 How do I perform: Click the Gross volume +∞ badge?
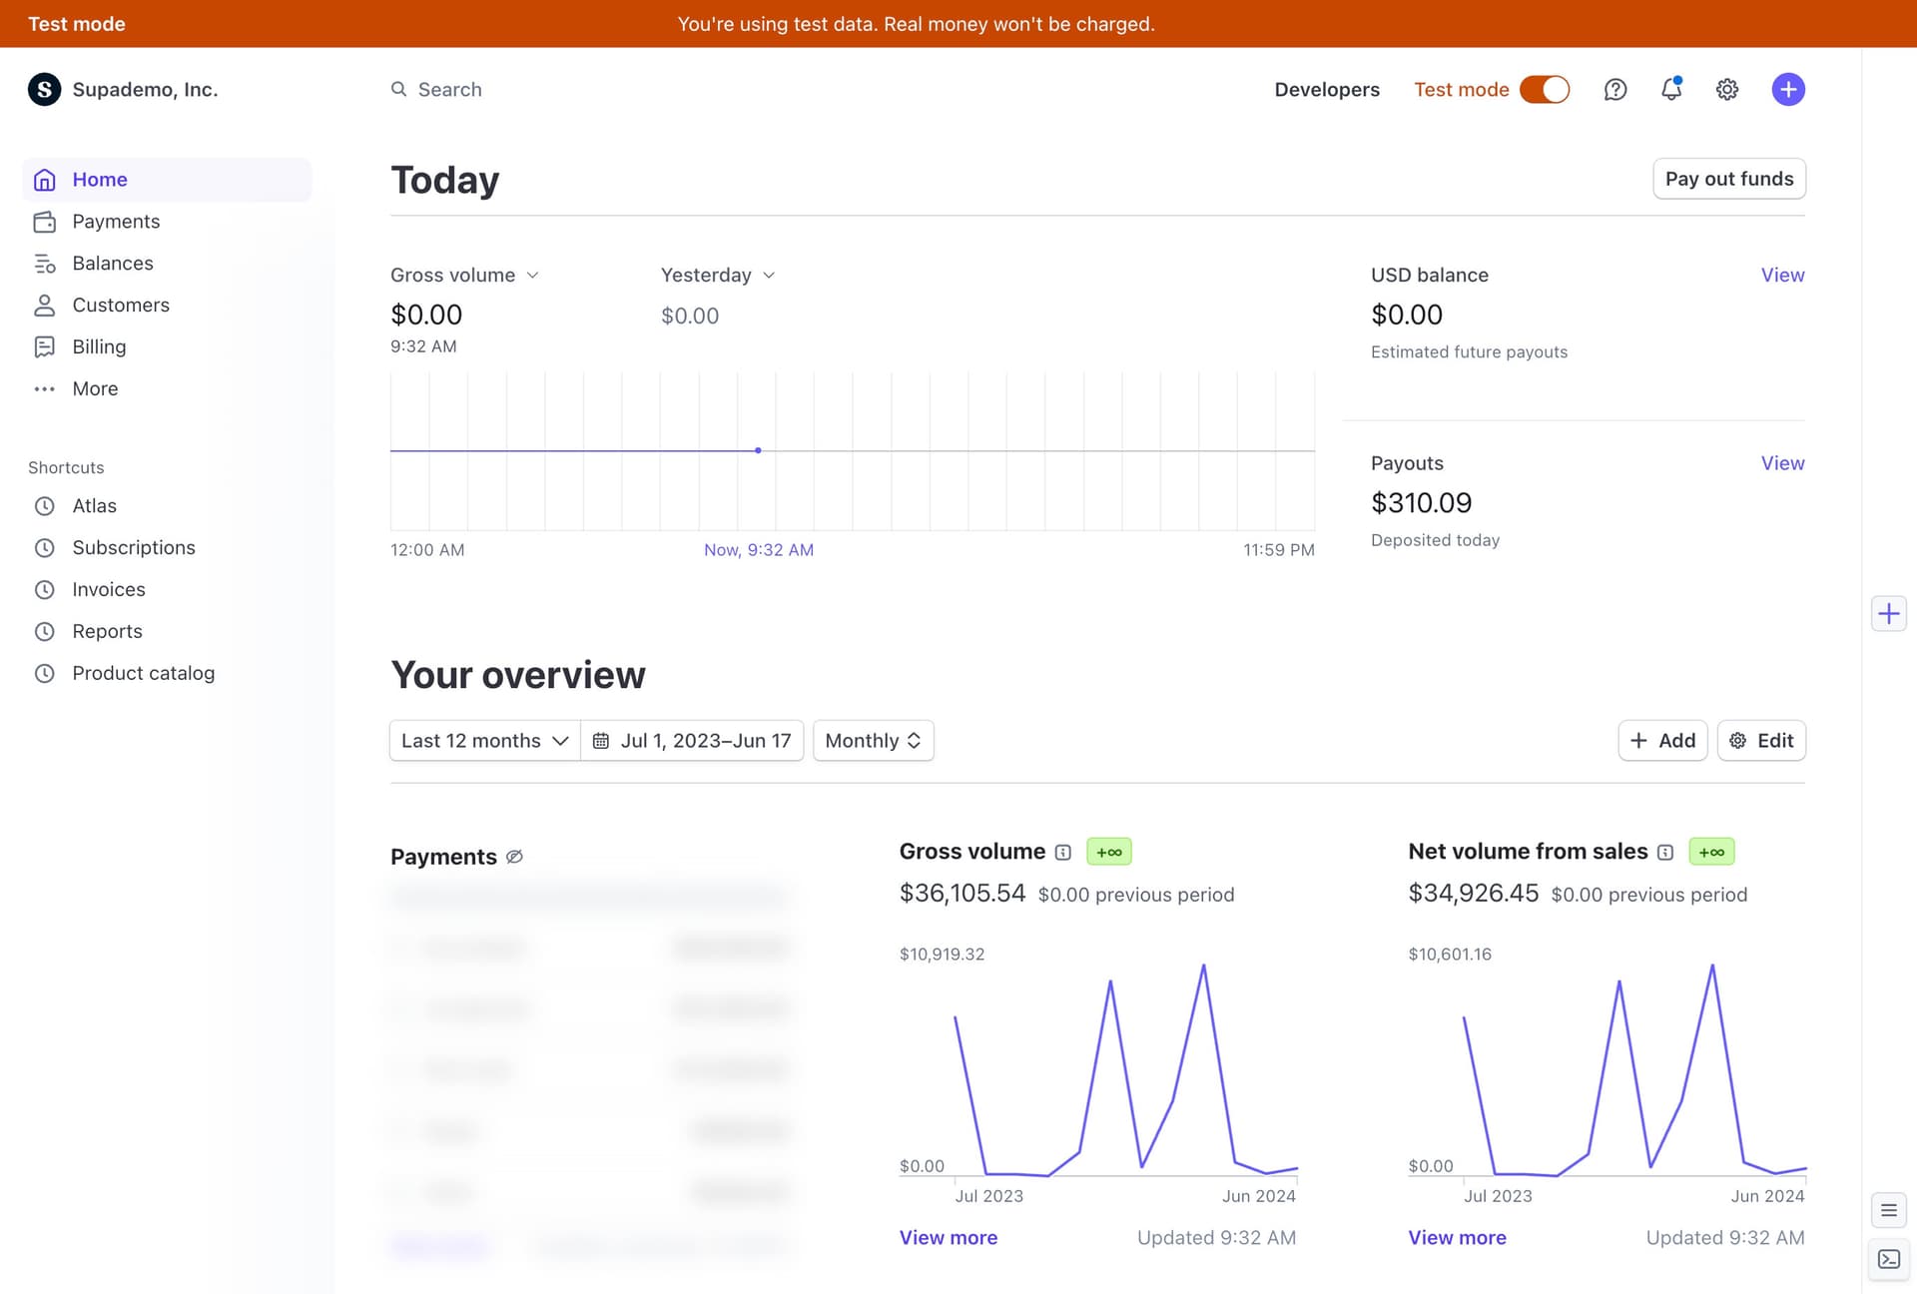1109,852
